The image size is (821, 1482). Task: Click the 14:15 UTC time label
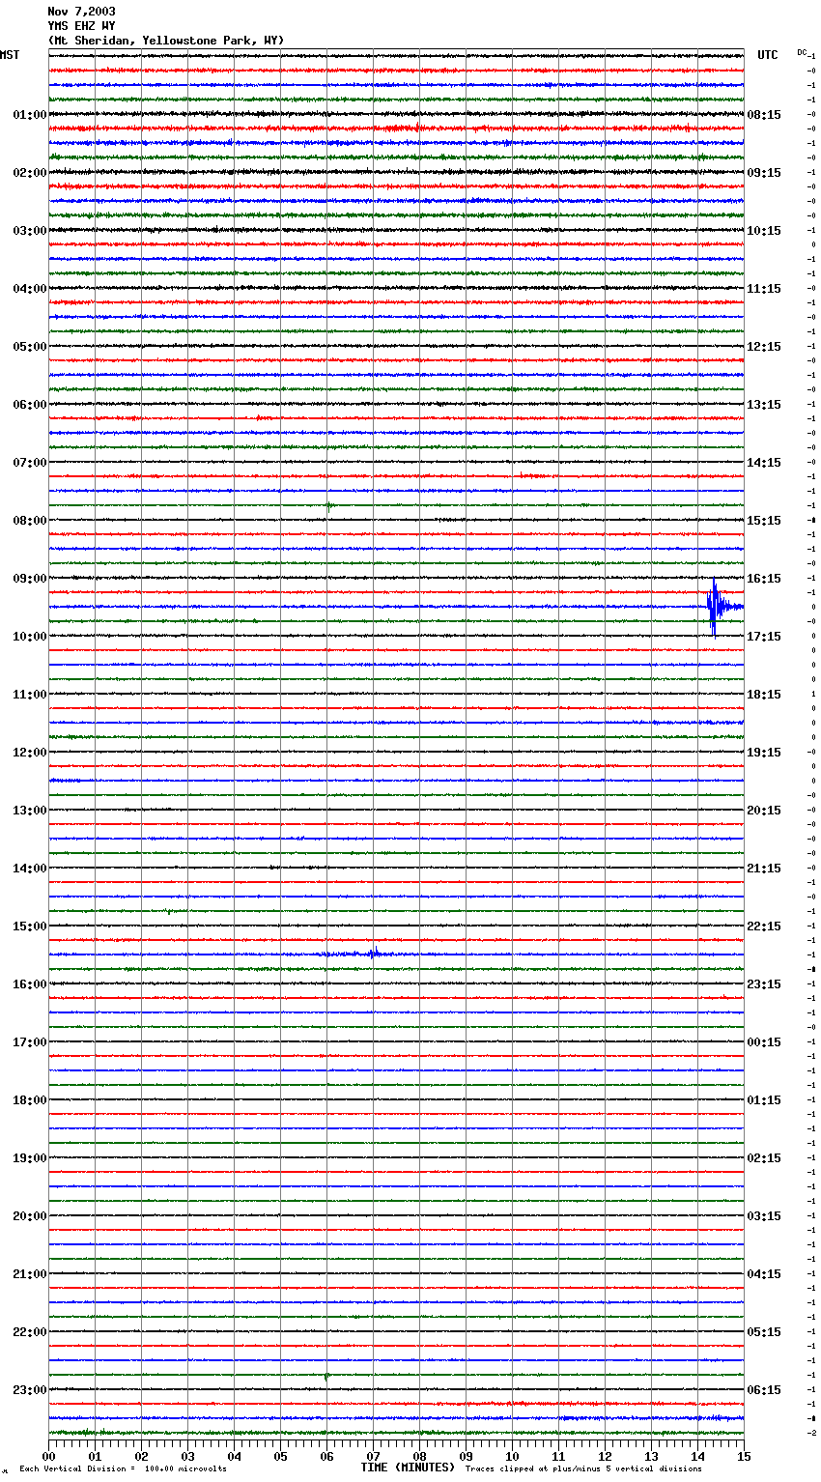(764, 463)
